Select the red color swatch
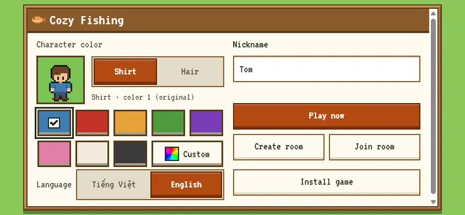Viewport: 465px width, 215px height. pyautogui.click(x=92, y=123)
